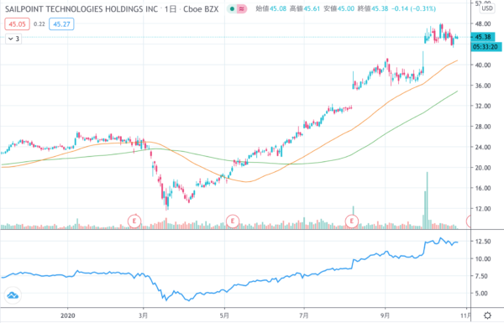
Task: Click the 始値 45.08 open value
Action: (x=271, y=8)
